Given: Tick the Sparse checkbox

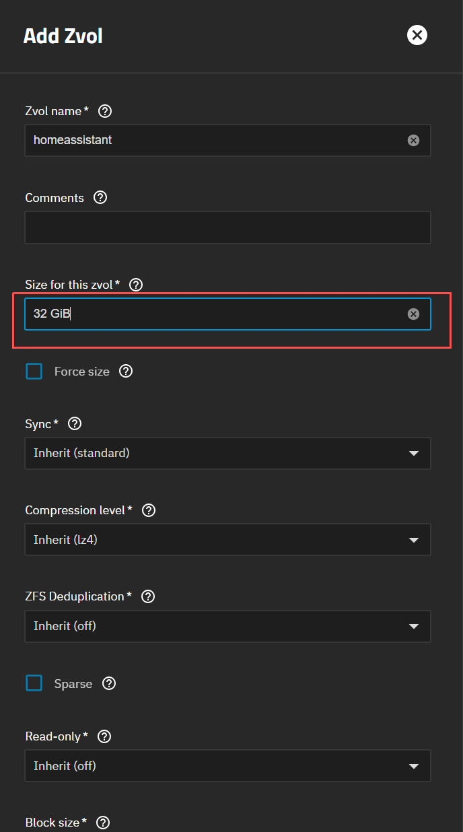Looking at the screenshot, I should 34,684.
